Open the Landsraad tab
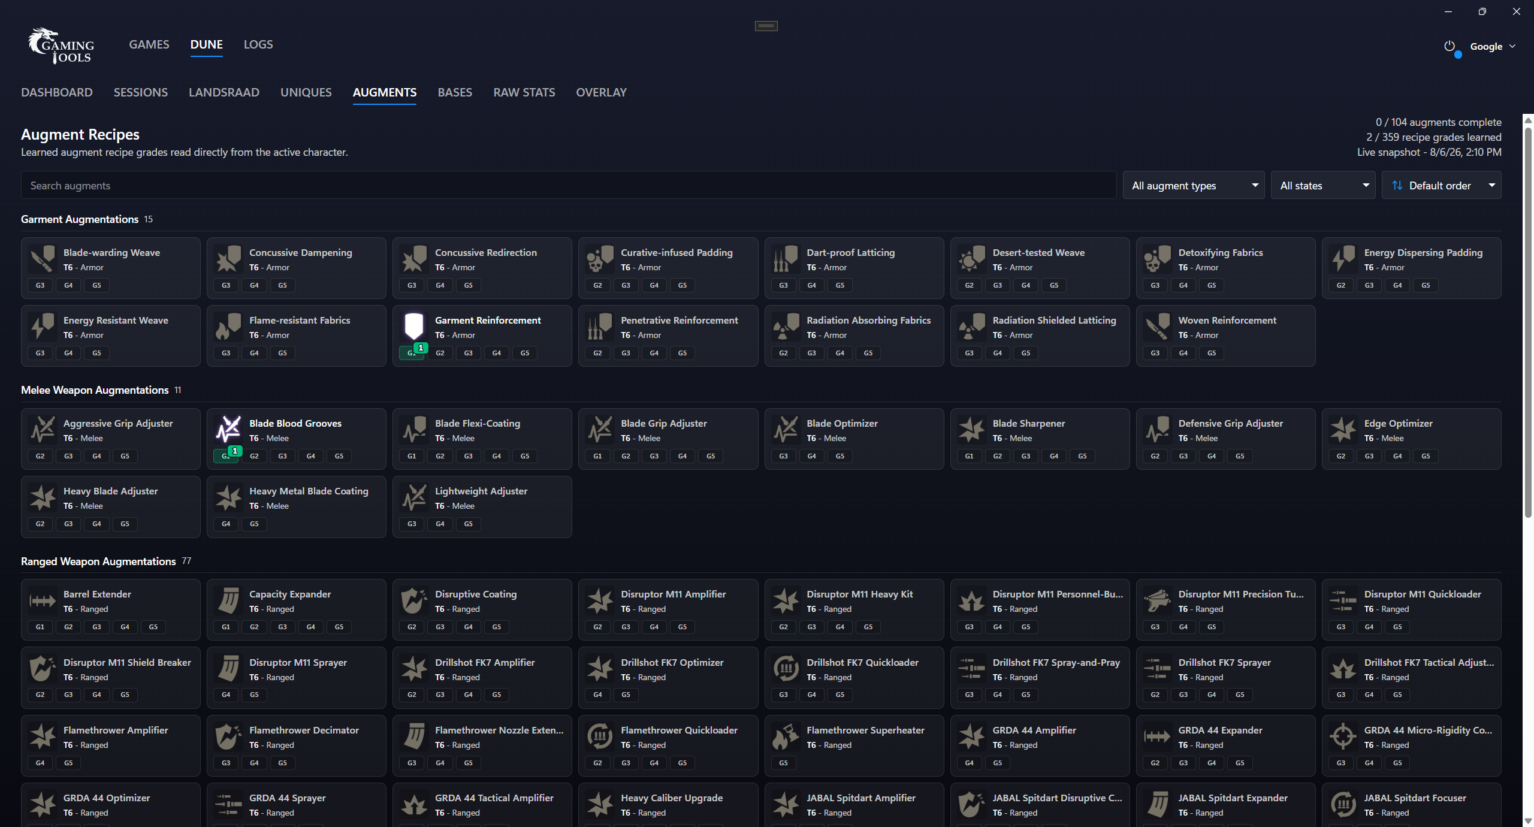Image resolution: width=1534 pixels, height=827 pixels. [x=224, y=92]
